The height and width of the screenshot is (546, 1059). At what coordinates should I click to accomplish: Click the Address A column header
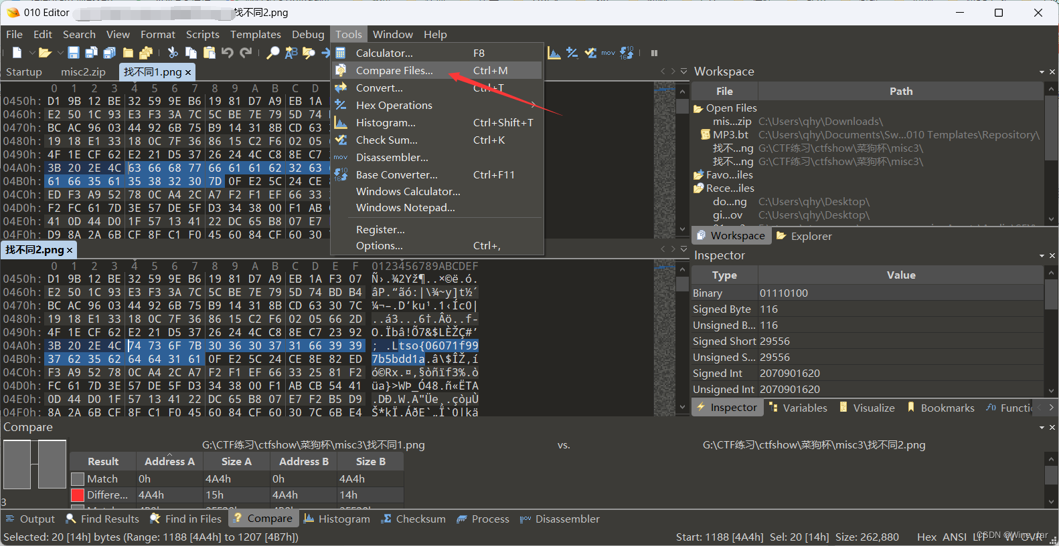coord(169,461)
